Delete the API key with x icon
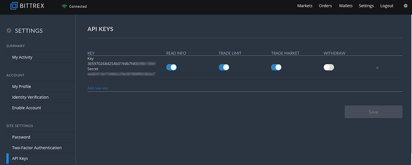 tap(377, 68)
